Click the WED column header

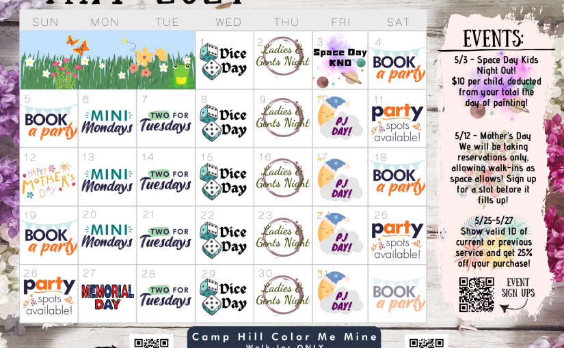click(x=228, y=22)
